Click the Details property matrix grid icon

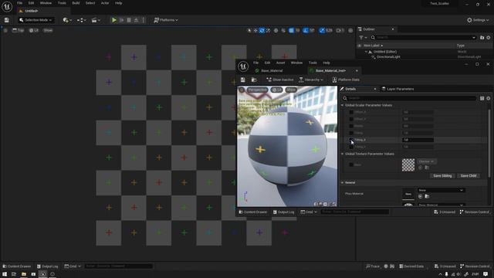[482, 98]
